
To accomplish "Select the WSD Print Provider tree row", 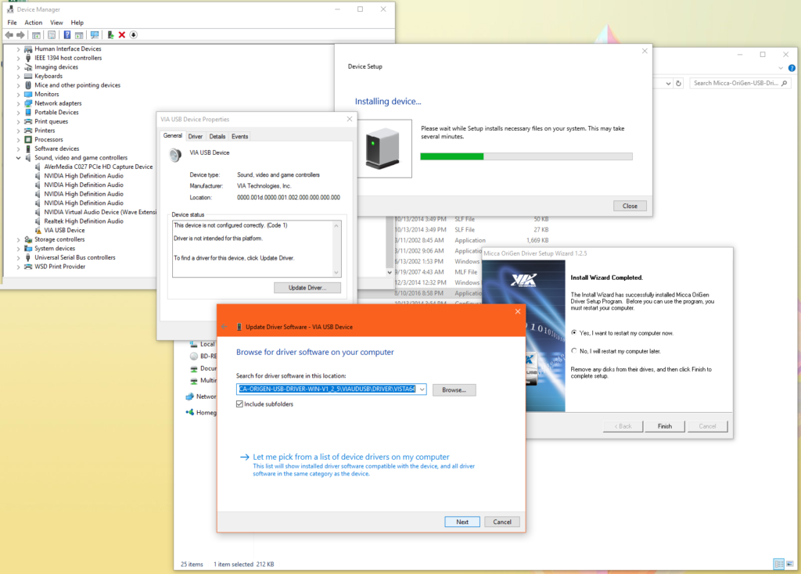I will click(x=55, y=267).
